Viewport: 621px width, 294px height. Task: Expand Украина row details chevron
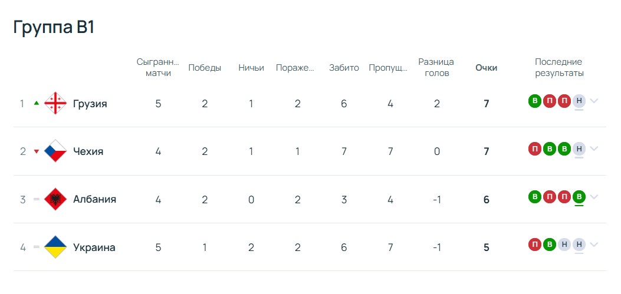[593, 245]
